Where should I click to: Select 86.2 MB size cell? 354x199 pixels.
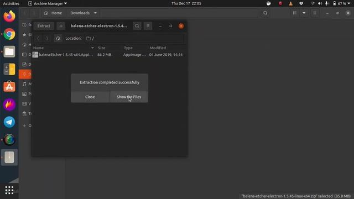click(x=105, y=55)
